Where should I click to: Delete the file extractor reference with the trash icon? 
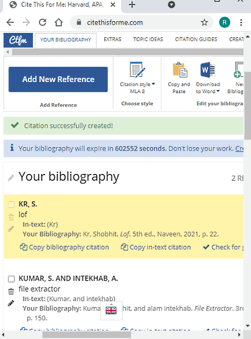pos(11,291)
